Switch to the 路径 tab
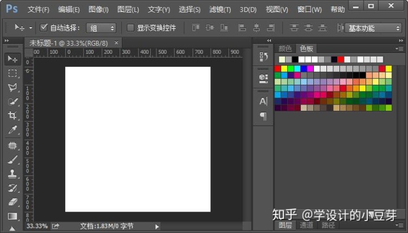 click(x=328, y=225)
